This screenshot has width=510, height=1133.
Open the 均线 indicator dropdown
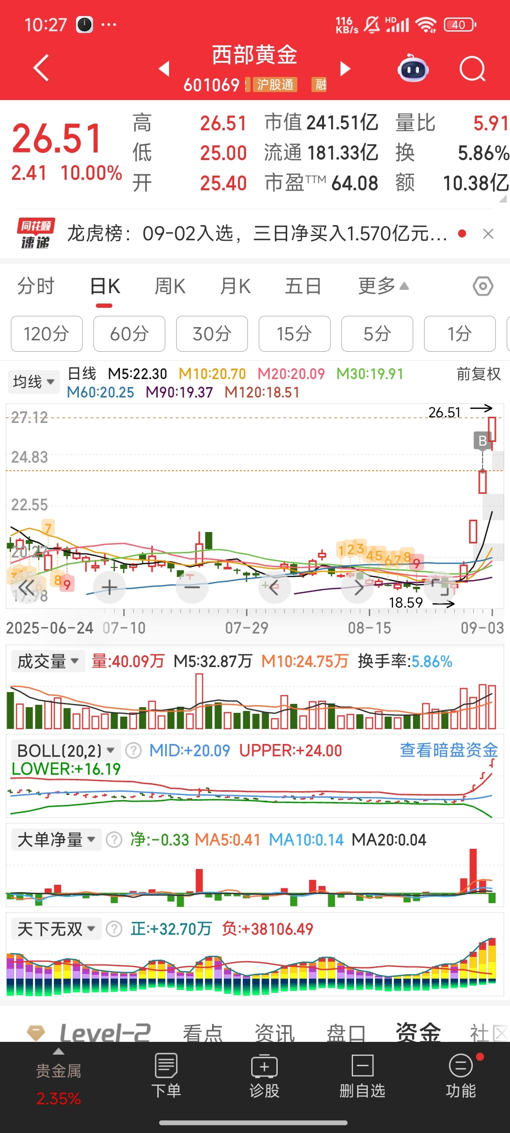click(34, 381)
